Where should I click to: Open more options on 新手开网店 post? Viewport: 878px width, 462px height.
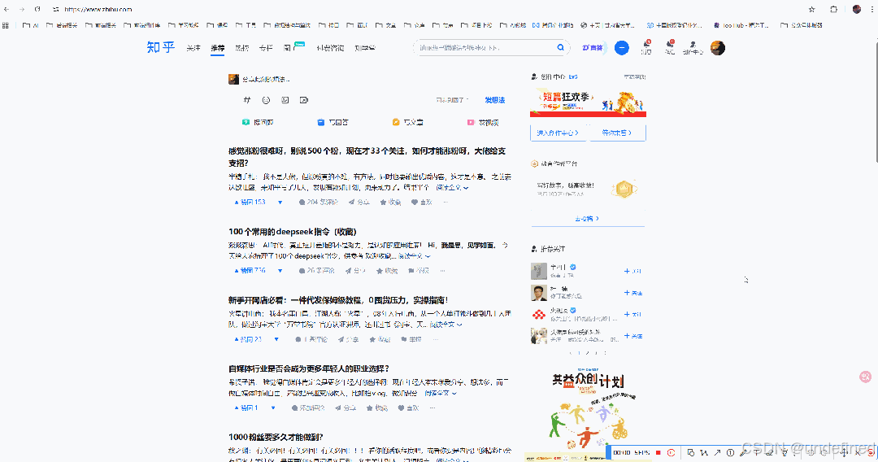(x=435, y=339)
